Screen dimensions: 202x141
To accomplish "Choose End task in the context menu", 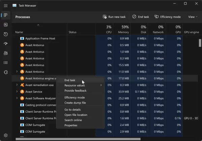I will [80, 80].
